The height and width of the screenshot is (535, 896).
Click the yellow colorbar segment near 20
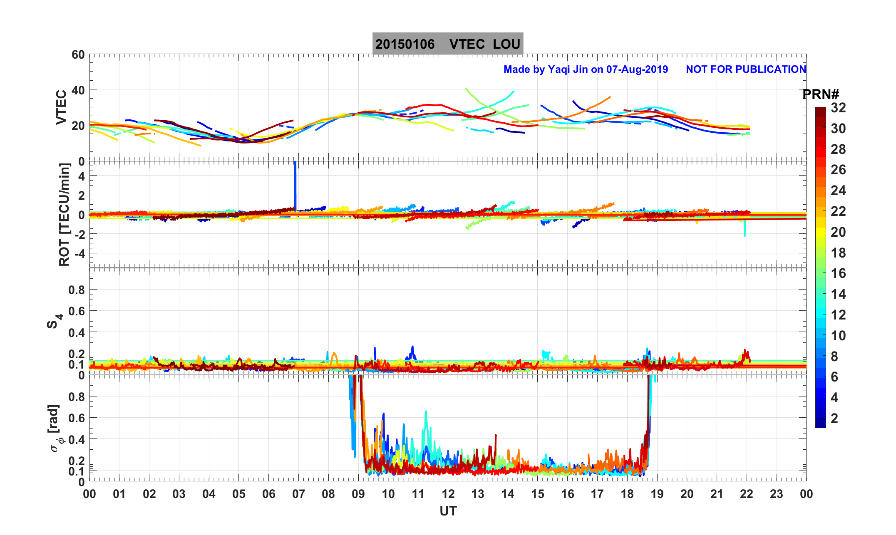(820, 232)
